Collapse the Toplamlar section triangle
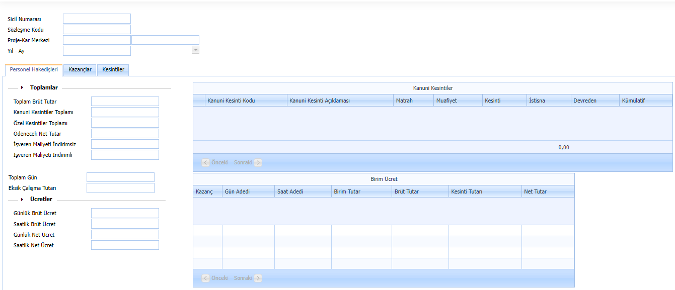Viewport: 675px width, 290px height. [22, 87]
